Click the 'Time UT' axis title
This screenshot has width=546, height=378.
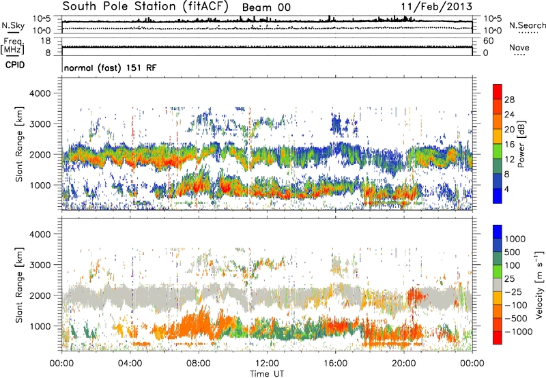click(x=267, y=373)
